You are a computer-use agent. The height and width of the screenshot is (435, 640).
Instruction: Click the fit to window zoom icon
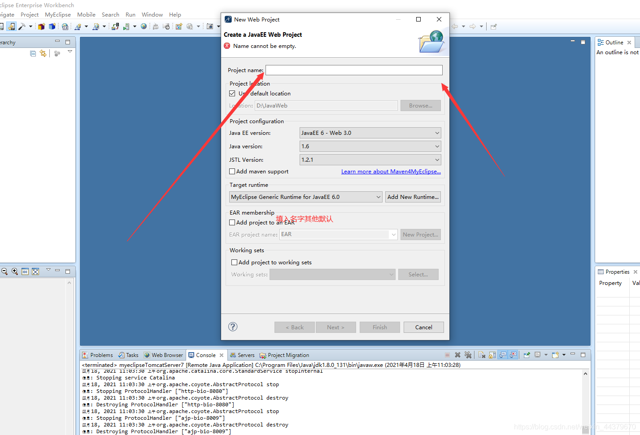coord(35,271)
